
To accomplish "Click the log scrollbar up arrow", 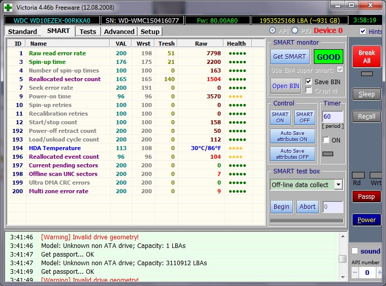I will click(x=343, y=236).
